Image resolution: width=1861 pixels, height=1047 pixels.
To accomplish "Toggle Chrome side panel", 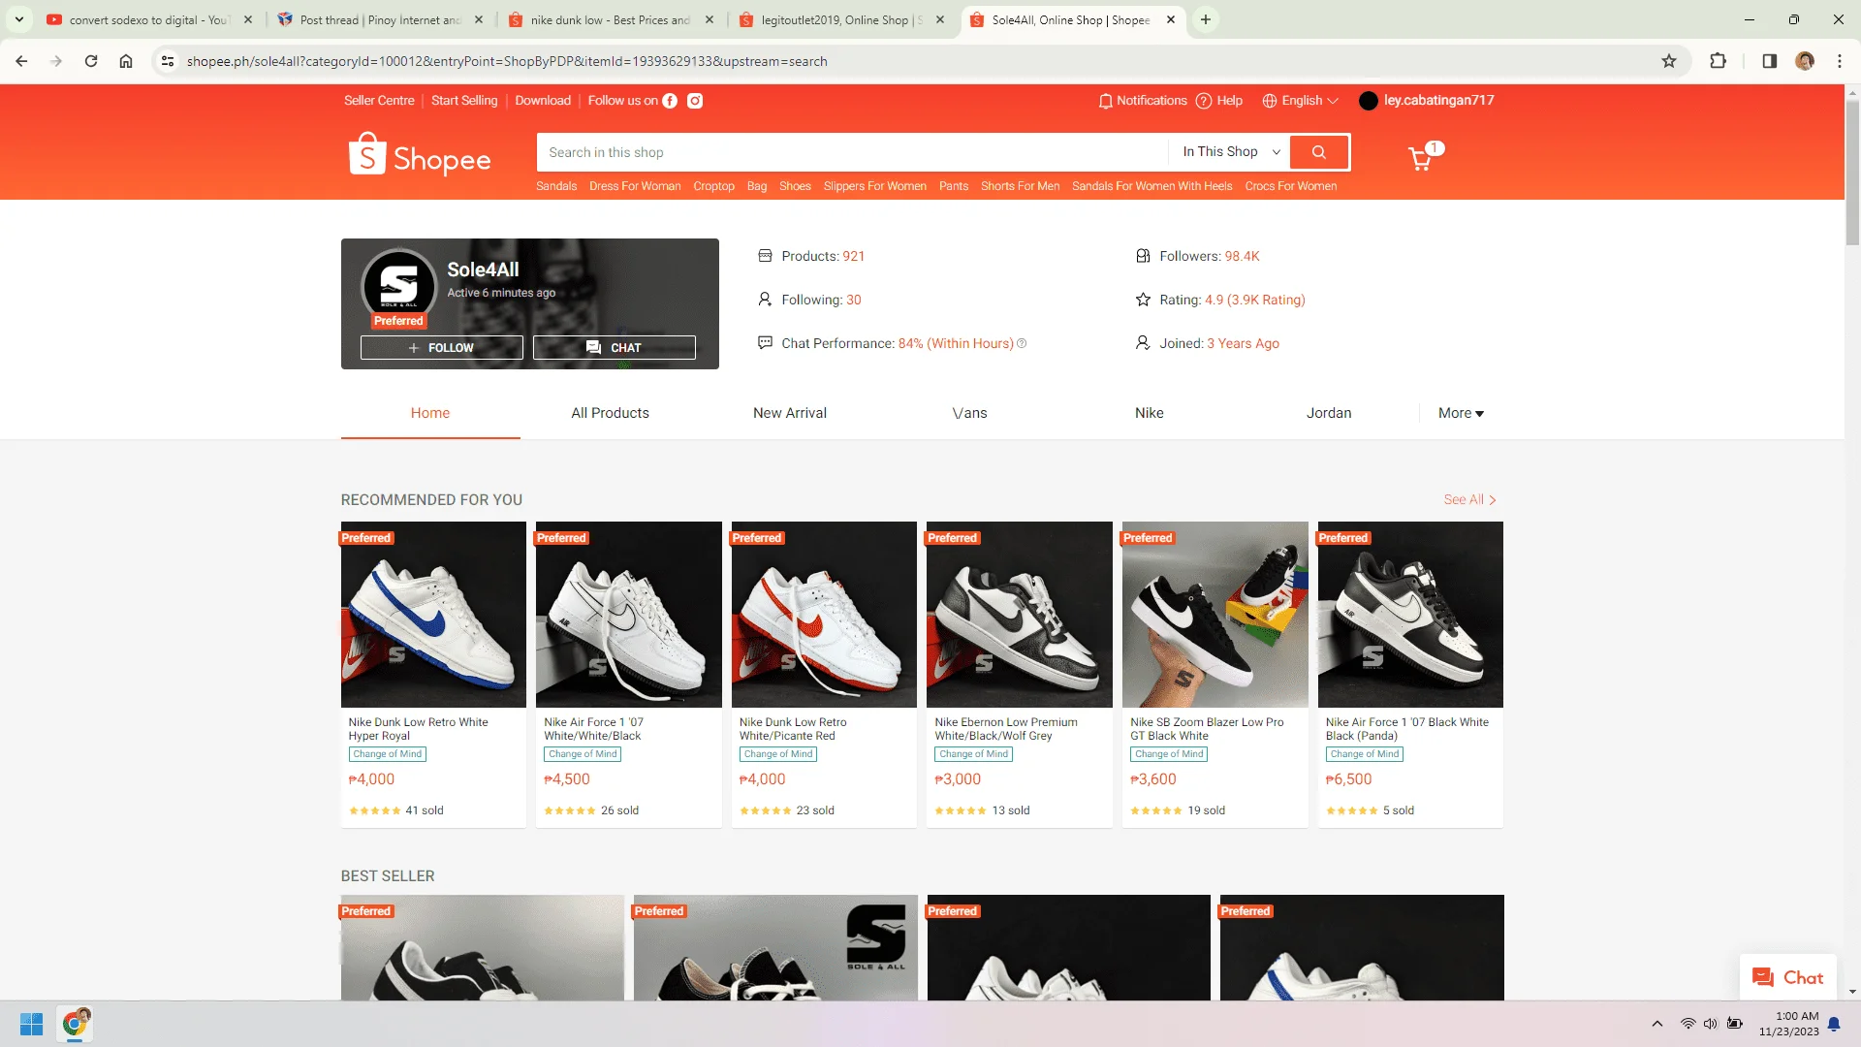I will click(1769, 61).
